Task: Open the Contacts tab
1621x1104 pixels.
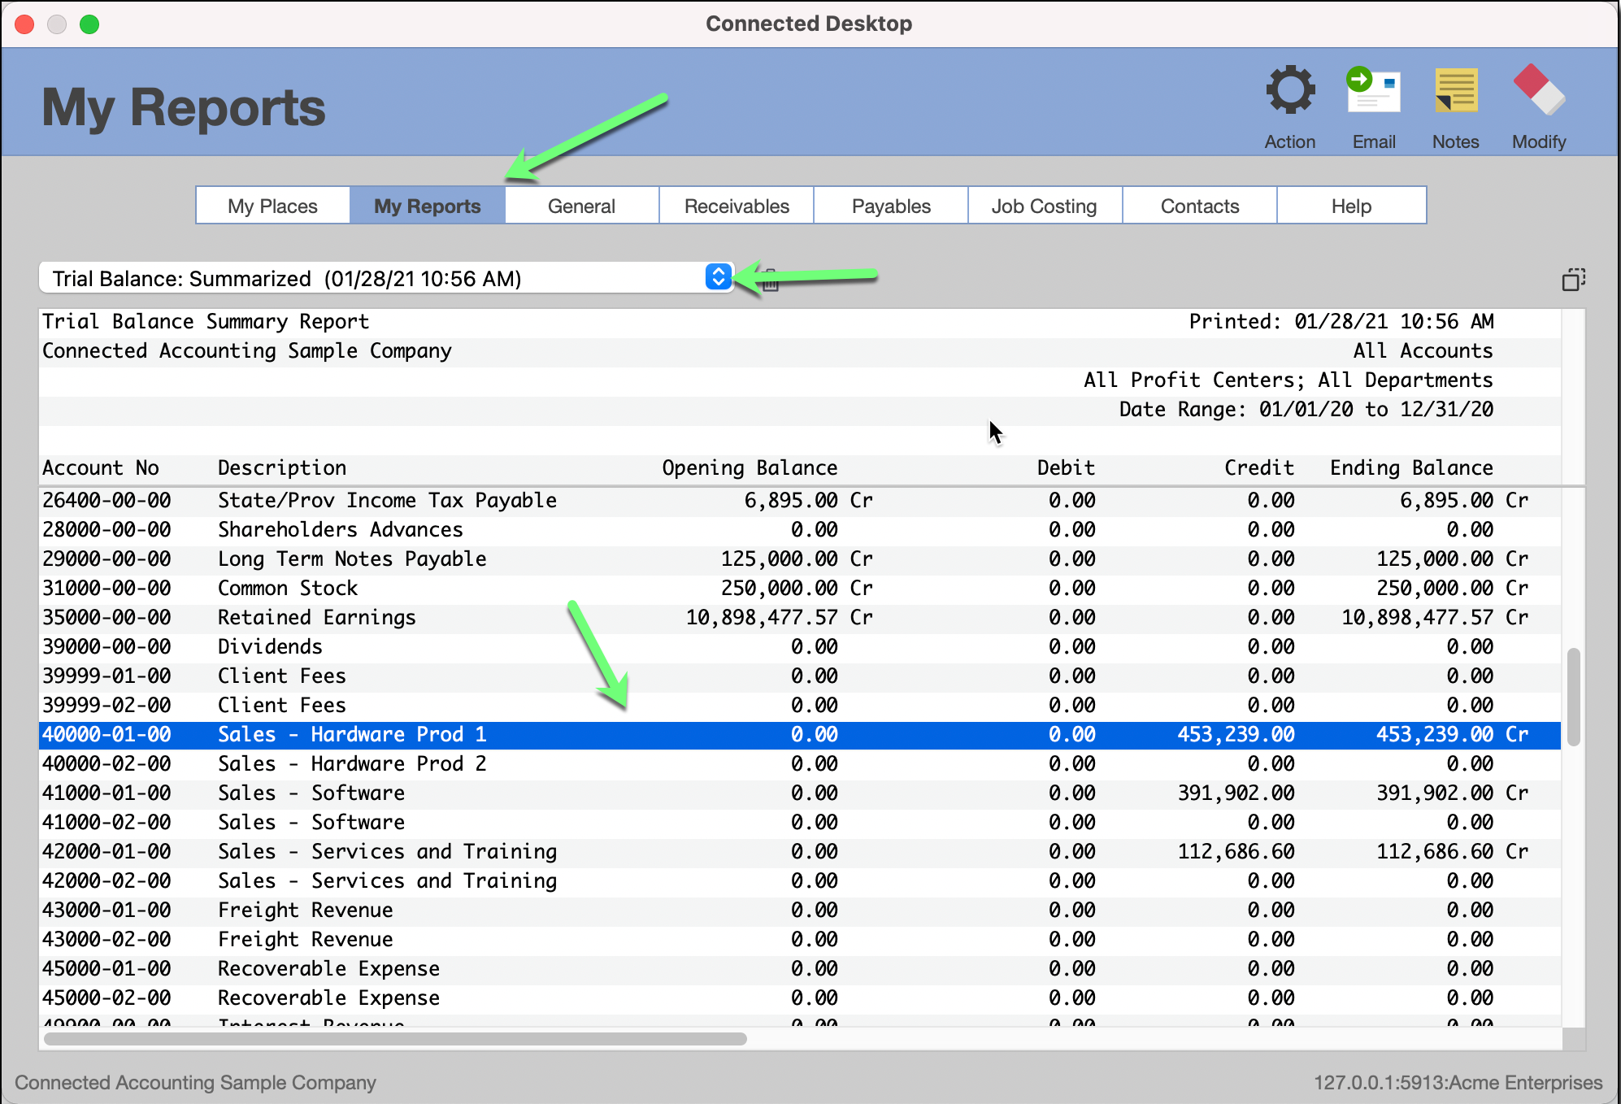Action: coord(1199,205)
